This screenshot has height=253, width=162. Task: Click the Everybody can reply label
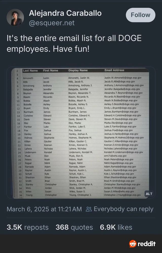123,209
